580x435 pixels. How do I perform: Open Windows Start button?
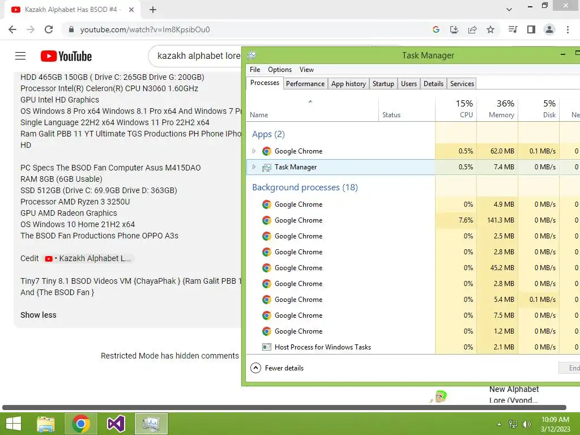click(x=14, y=424)
